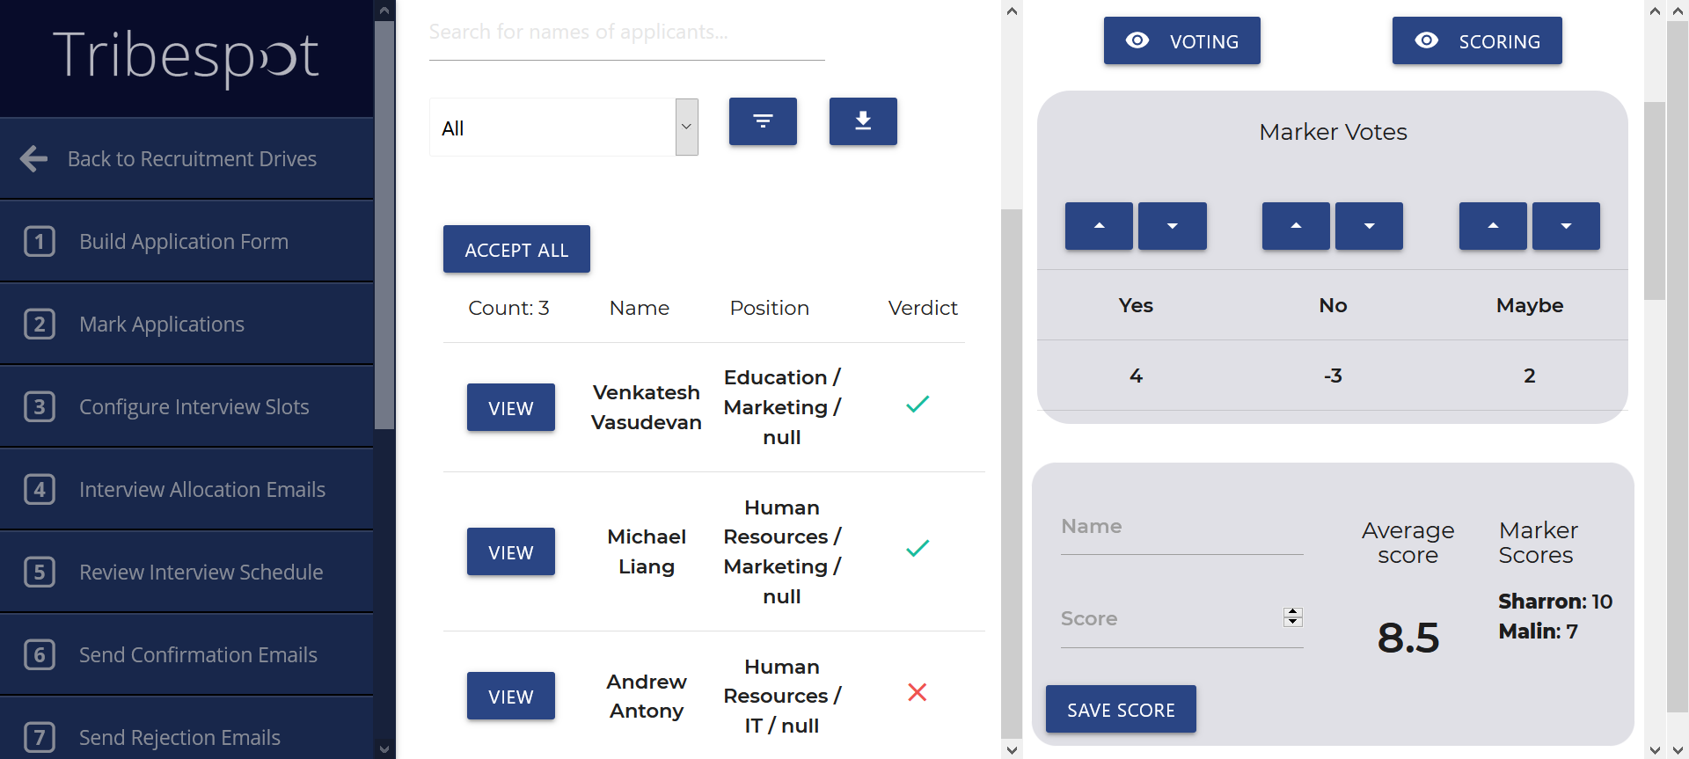Click the applicant name search field
The image size is (1689, 759).
[626, 33]
